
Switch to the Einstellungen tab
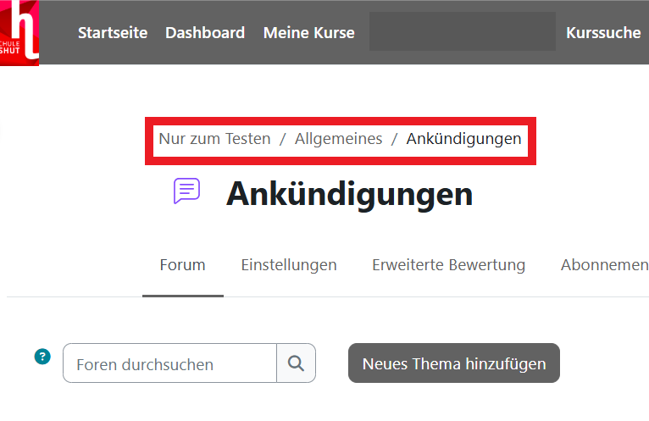point(289,265)
